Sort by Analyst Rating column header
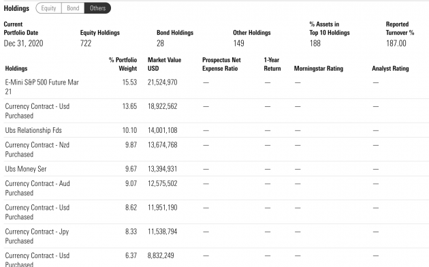The image size is (429, 267). pos(390,68)
